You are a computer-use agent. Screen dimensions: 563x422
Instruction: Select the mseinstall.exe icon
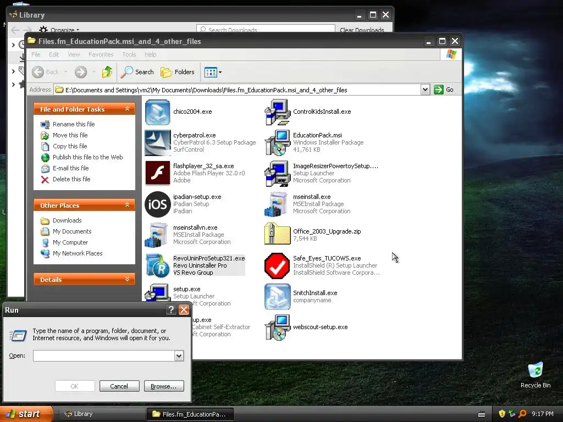point(277,204)
